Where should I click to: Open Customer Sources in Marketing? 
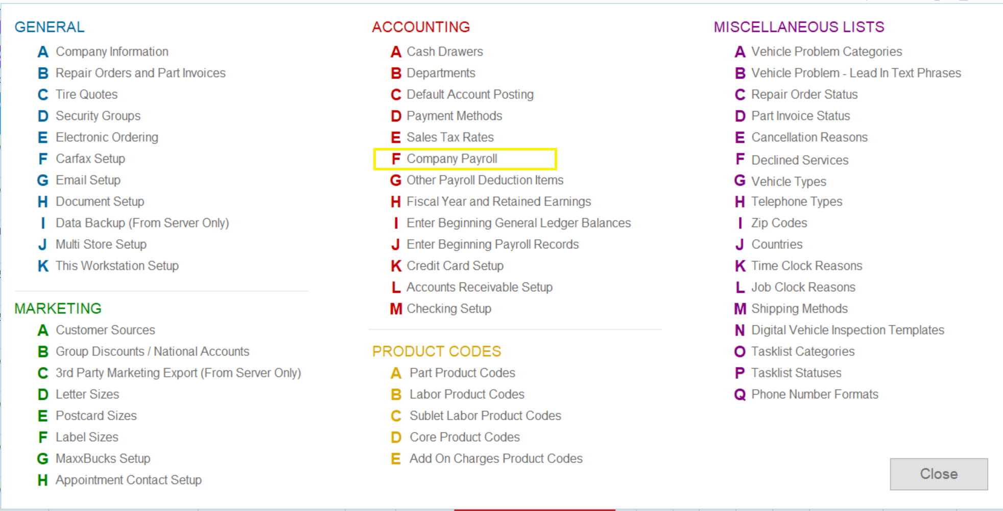point(105,330)
